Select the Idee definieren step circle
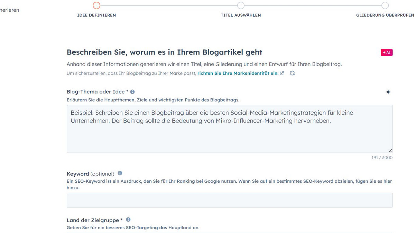The image size is (415, 233). tap(96, 6)
